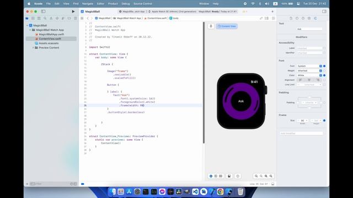The width and height of the screenshot is (353, 198).
Task: Select live preview mode button
Action: 211,176
